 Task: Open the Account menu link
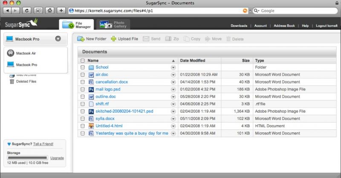pyautogui.click(x=260, y=26)
